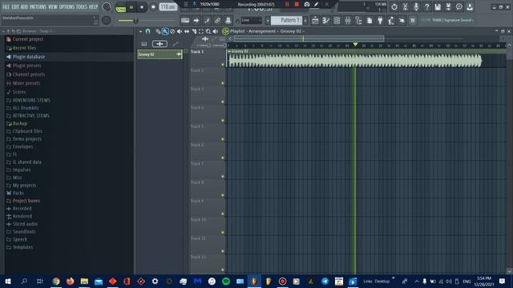Mute Track 1 using its green LED
This screenshot has width=513, height=288.
[223, 65]
